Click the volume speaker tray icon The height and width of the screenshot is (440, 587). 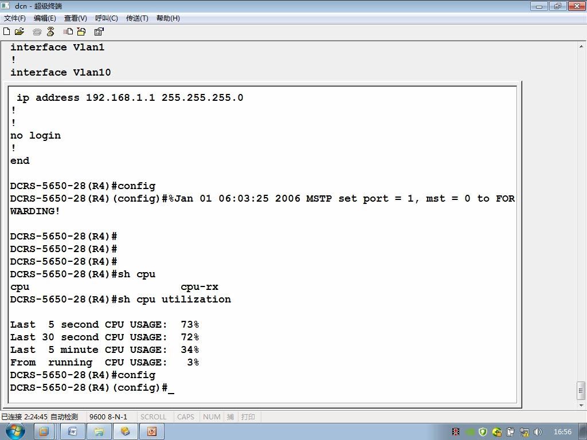pos(538,432)
